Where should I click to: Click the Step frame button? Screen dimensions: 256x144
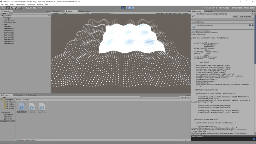tap(132, 8)
